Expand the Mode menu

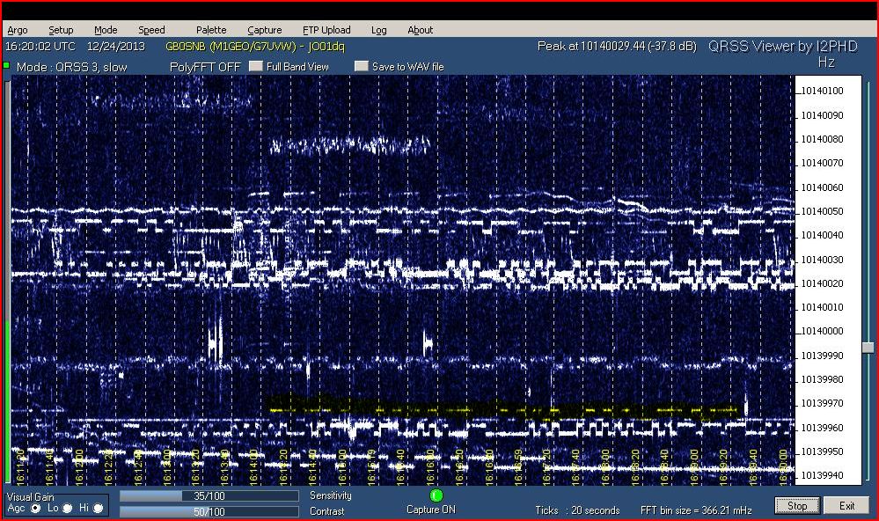pyautogui.click(x=106, y=30)
